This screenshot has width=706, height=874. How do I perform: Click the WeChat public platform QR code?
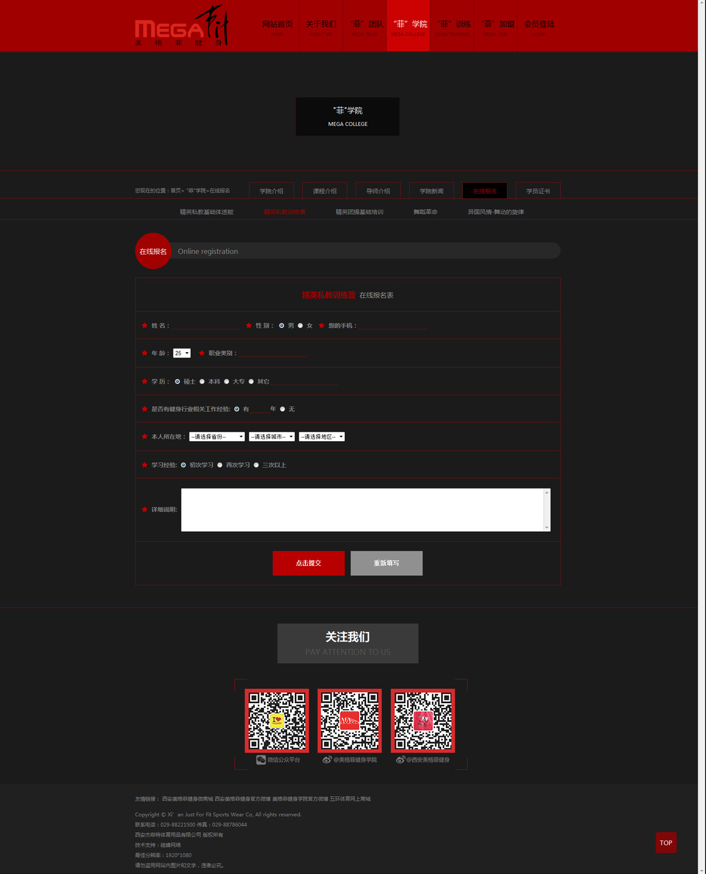click(x=277, y=720)
